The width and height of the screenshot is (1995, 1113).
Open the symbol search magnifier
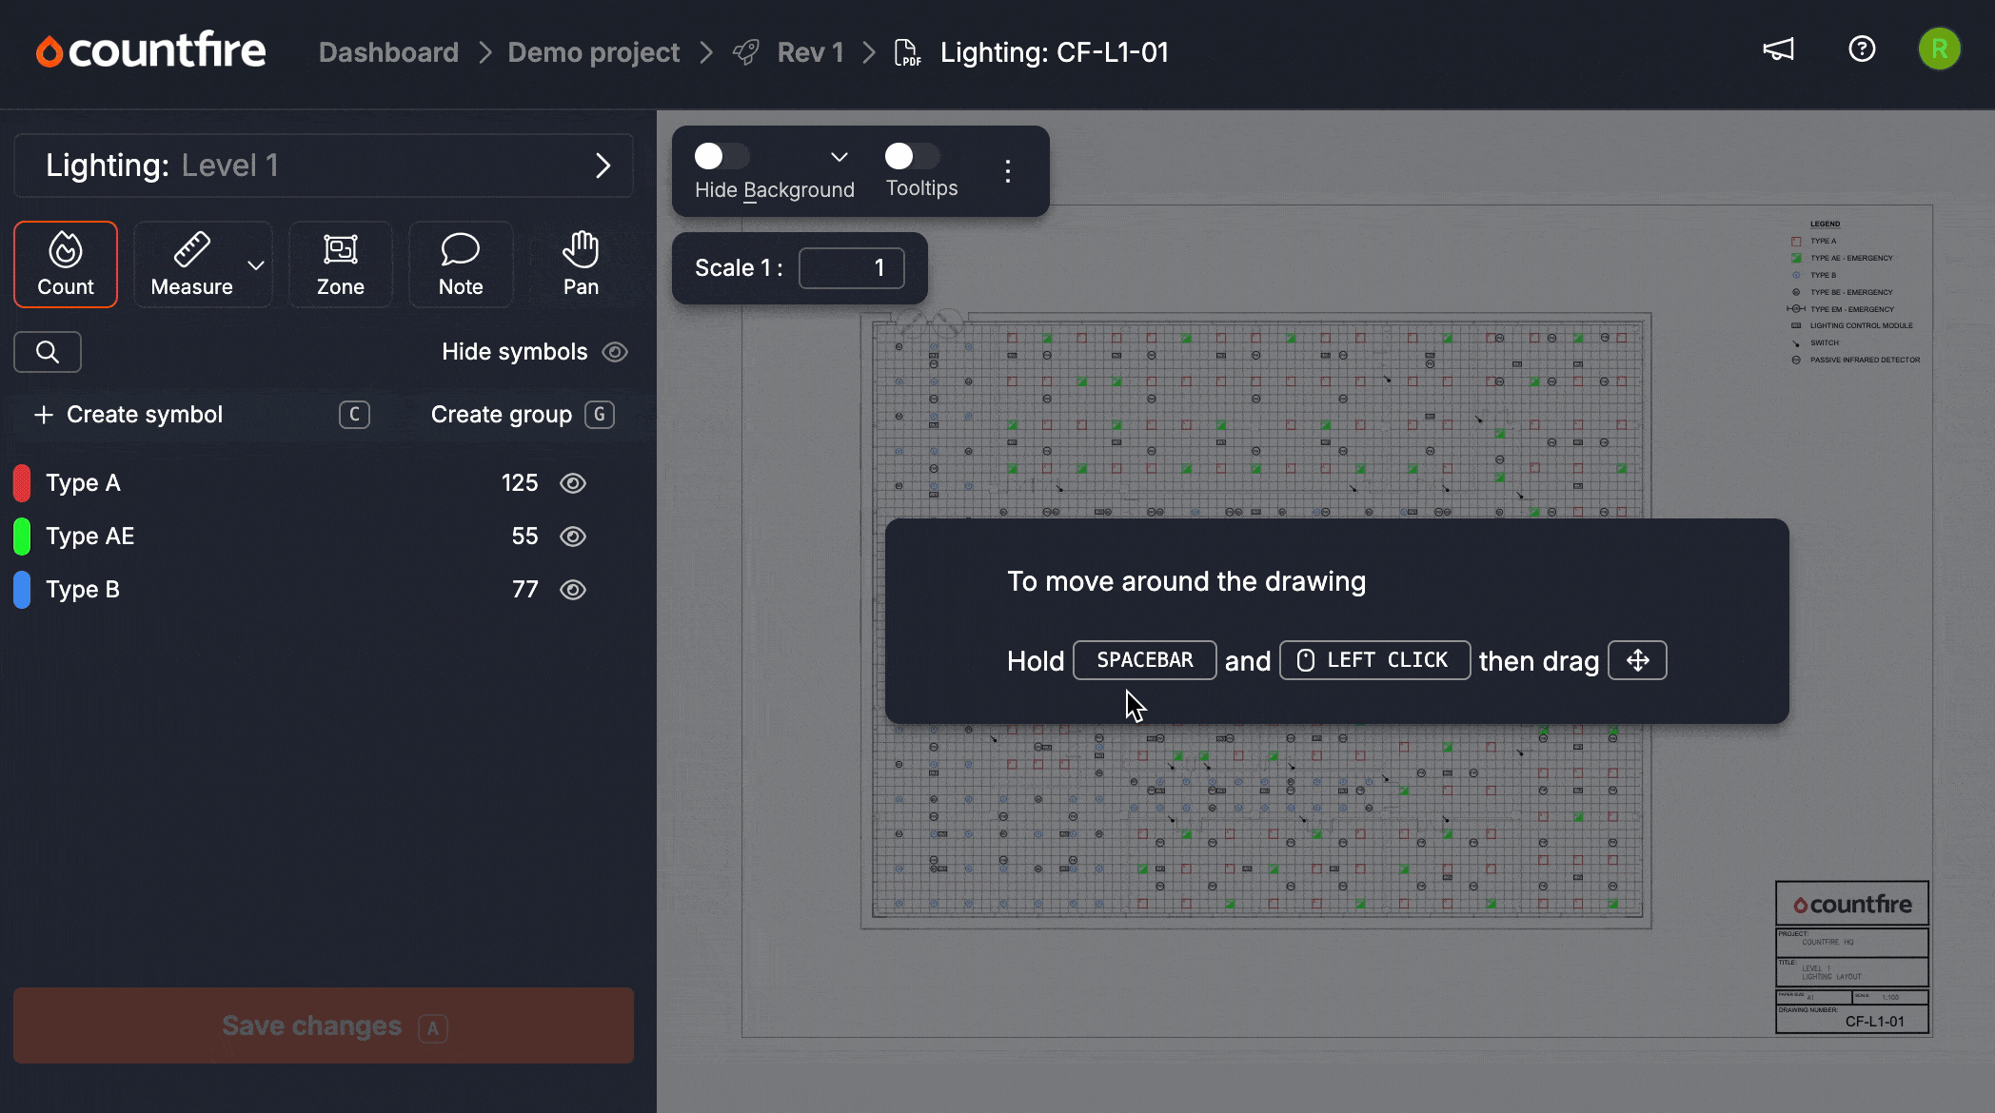(48, 352)
